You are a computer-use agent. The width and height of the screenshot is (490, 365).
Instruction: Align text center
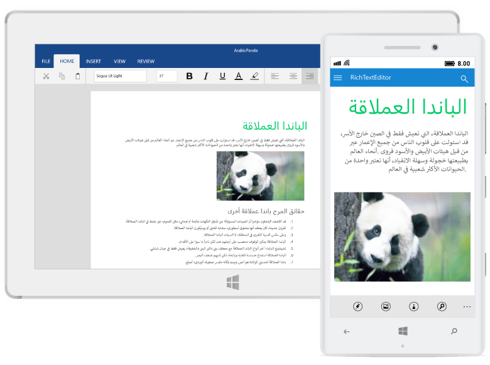tap(293, 76)
